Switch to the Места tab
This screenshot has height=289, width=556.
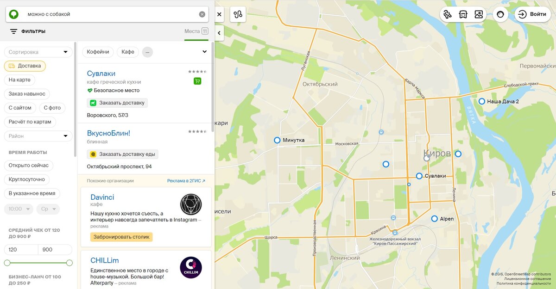(196, 31)
